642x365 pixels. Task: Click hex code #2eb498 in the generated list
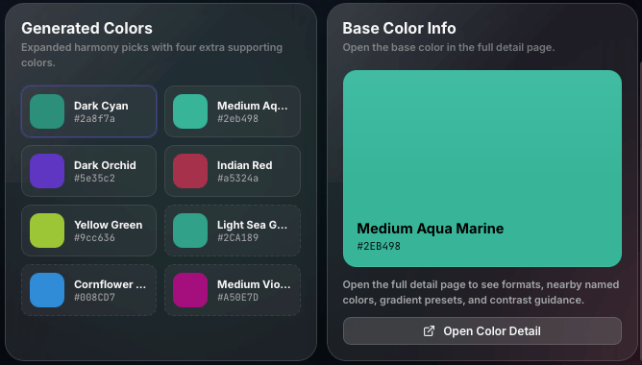click(238, 119)
